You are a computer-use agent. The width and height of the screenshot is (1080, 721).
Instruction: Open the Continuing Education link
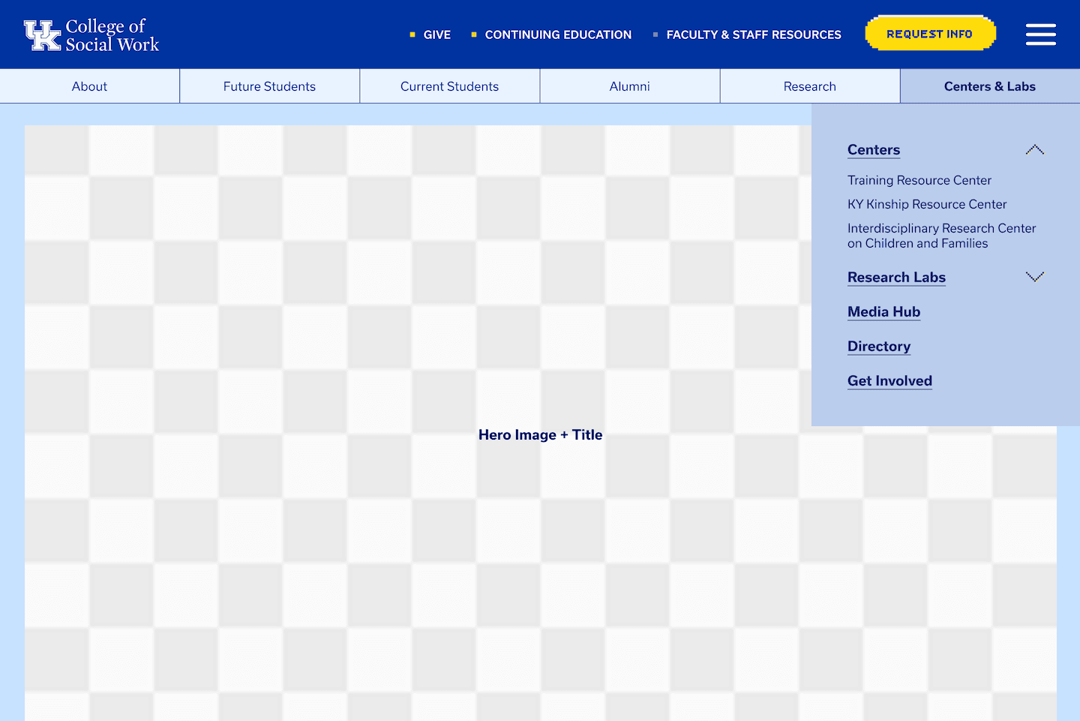(558, 35)
